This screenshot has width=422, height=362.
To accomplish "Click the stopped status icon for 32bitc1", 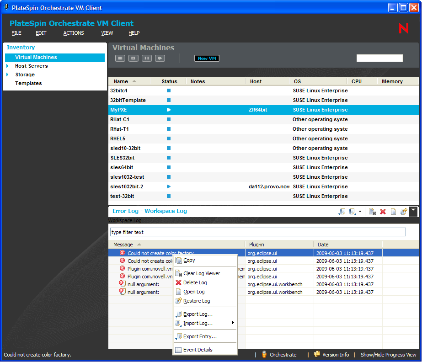I will click(x=169, y=90).
